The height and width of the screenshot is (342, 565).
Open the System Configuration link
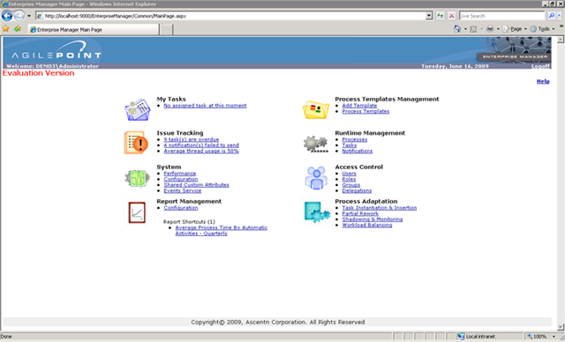(180, 179)
